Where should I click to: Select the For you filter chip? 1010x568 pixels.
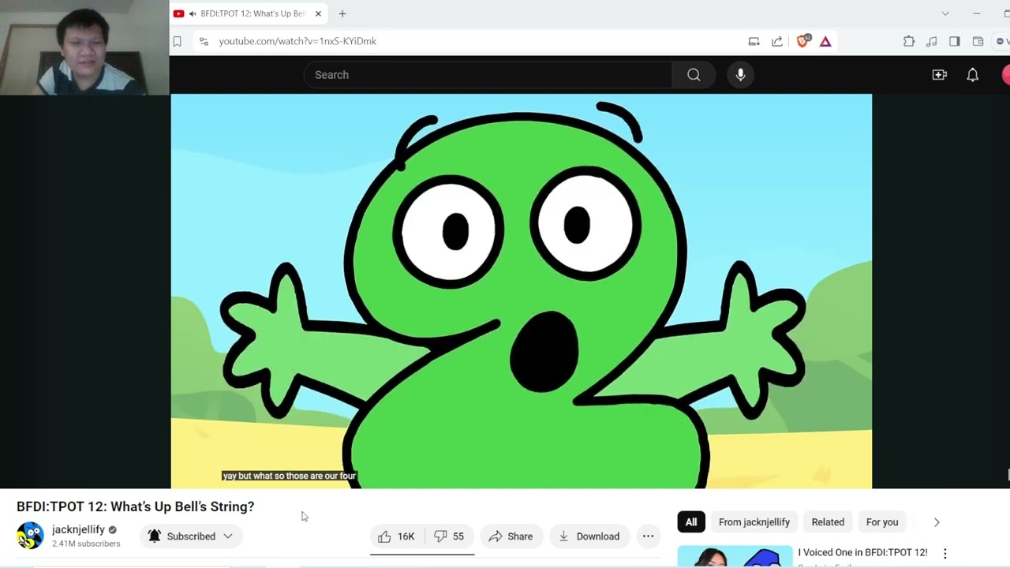882,522
